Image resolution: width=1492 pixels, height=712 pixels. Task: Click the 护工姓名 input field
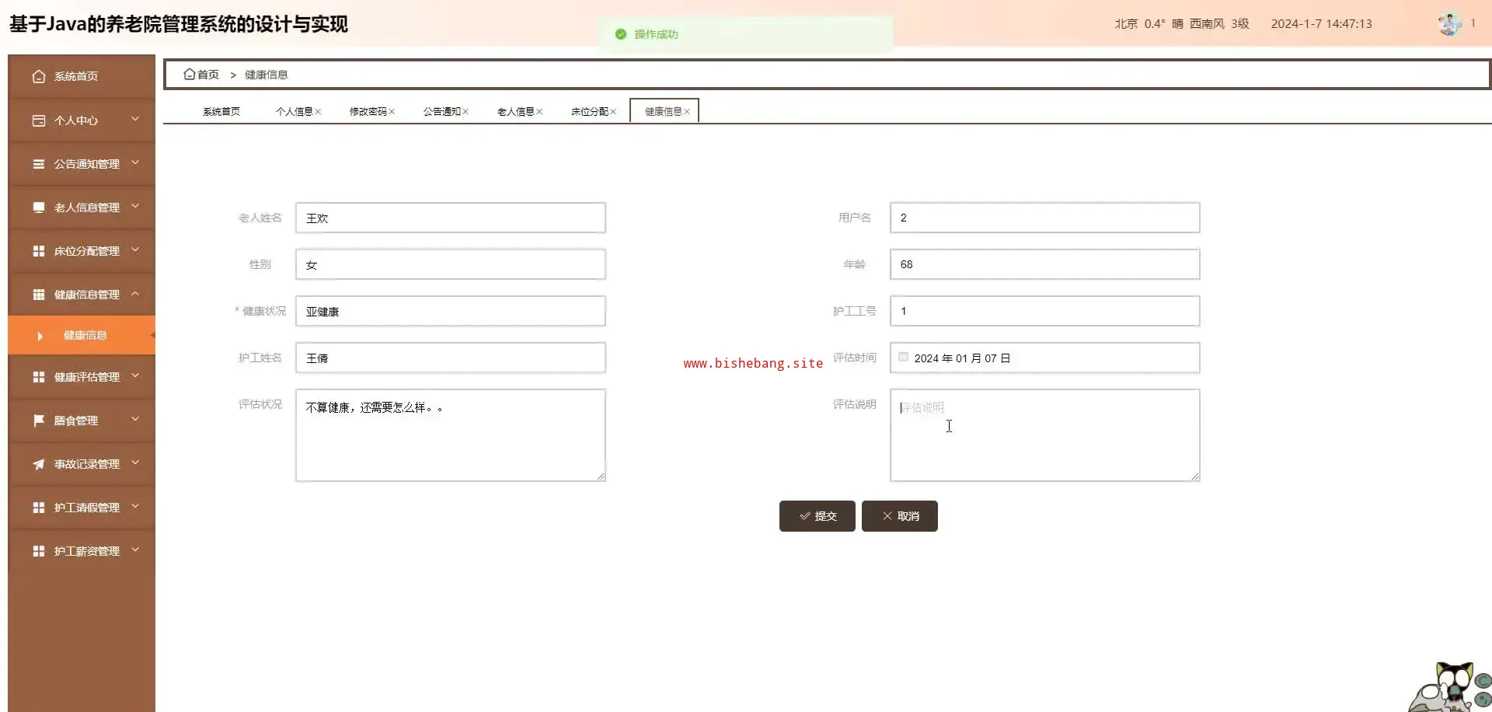451,358
